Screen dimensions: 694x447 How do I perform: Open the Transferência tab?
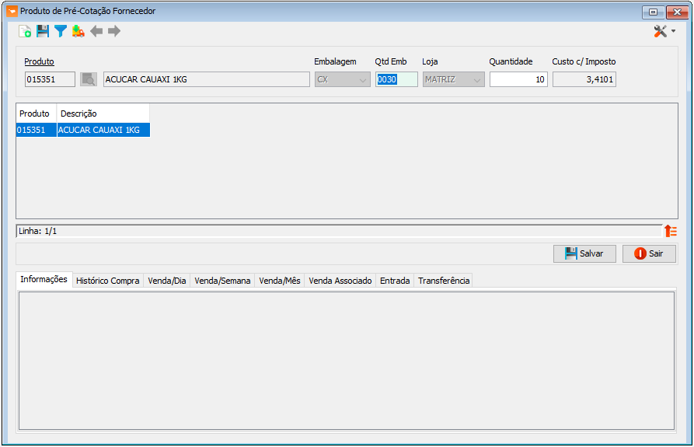[x=444, y=281]
